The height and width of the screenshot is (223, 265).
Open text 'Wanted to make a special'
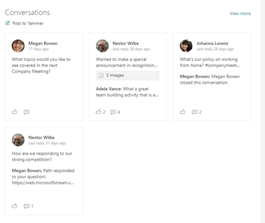121,59
